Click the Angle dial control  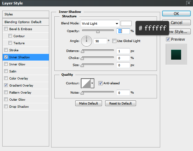[x=87, y=41]
